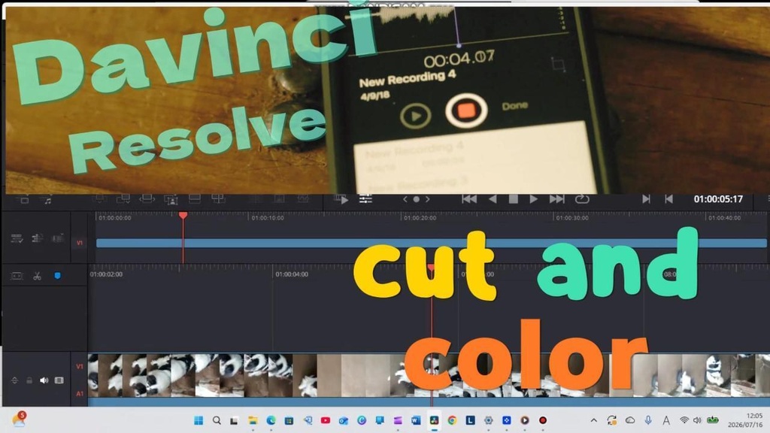Toggle the blue snapping marker icon

coord(57,276)
